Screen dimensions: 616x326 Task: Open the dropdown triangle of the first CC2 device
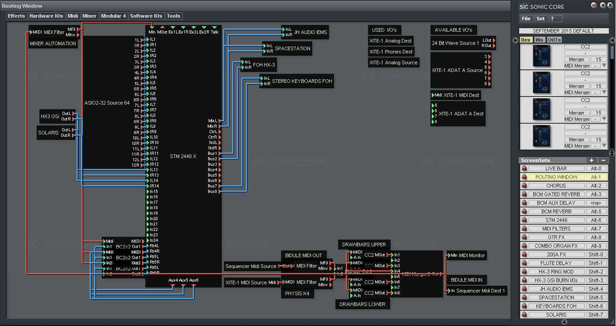604,66
